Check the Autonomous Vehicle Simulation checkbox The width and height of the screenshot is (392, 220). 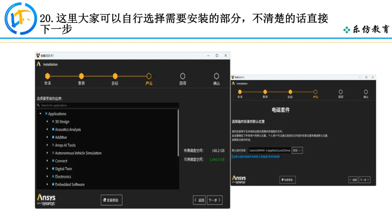pyautogui.click(x=53, y=153)
